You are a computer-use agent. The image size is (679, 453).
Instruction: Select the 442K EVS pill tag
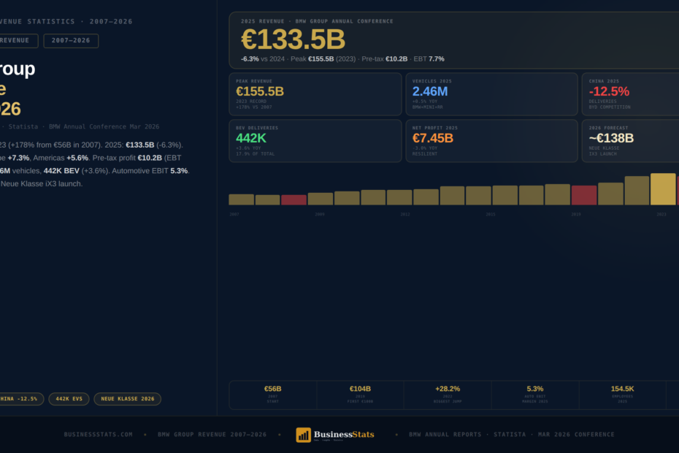coord(69,399)
